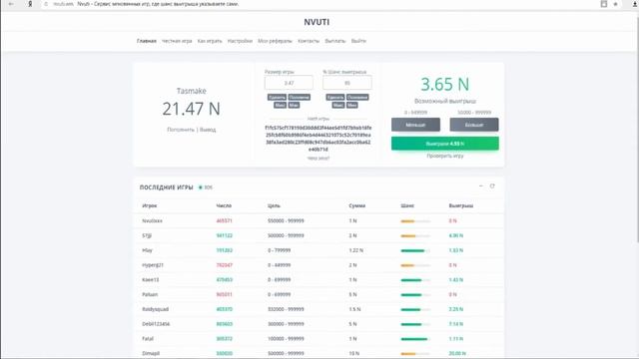Open the Контакты page

(309, 41)
